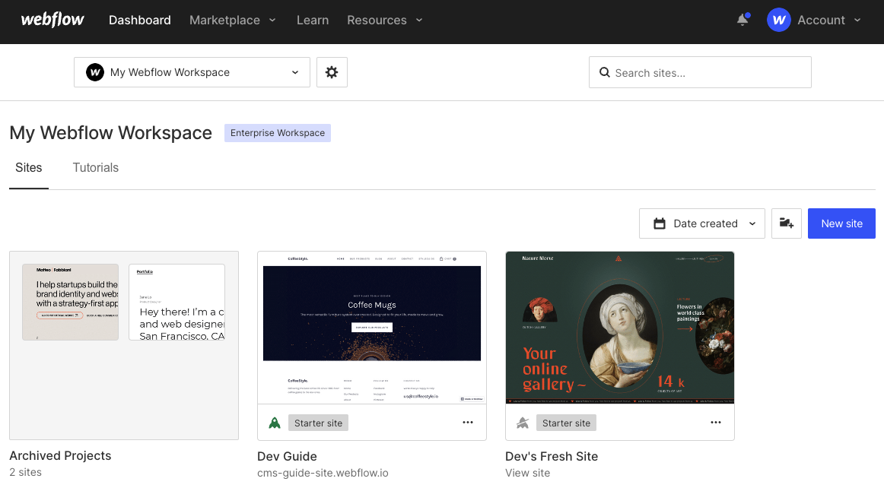Open the Archived Projects folder thumbnail
The image size is (884, 488).
[124, 345]
